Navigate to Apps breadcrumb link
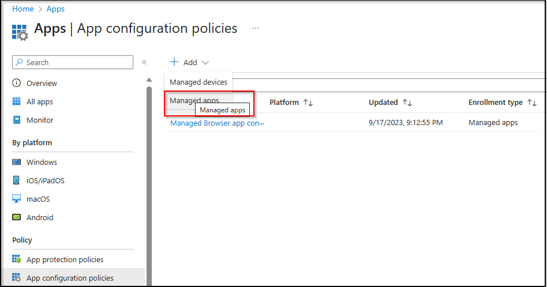This screenshot has width=547, height=287. point(55,9)
